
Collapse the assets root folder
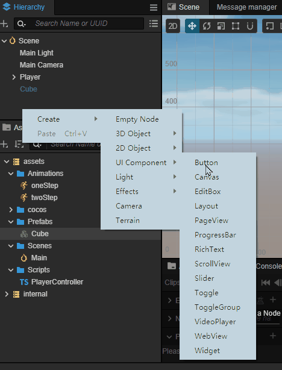pos(7,161)
